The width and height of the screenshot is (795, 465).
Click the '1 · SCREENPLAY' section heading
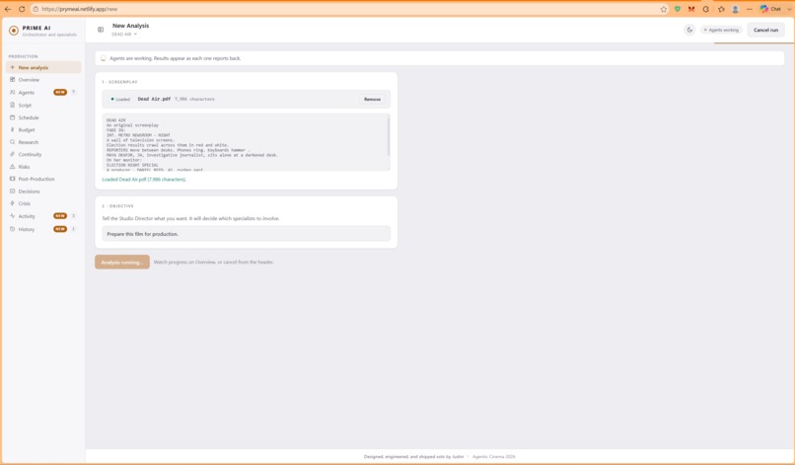coord(119,82)
